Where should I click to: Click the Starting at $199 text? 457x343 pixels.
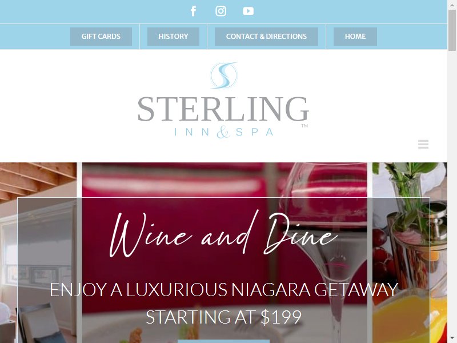(x=223, y=317)
